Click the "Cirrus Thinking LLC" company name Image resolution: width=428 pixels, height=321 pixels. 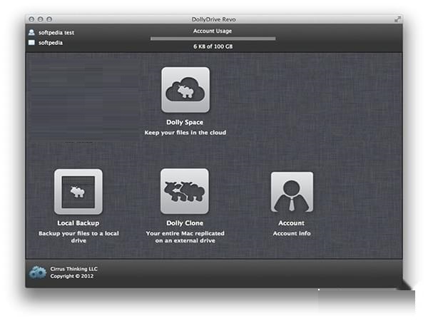click(x=76, y=267)
